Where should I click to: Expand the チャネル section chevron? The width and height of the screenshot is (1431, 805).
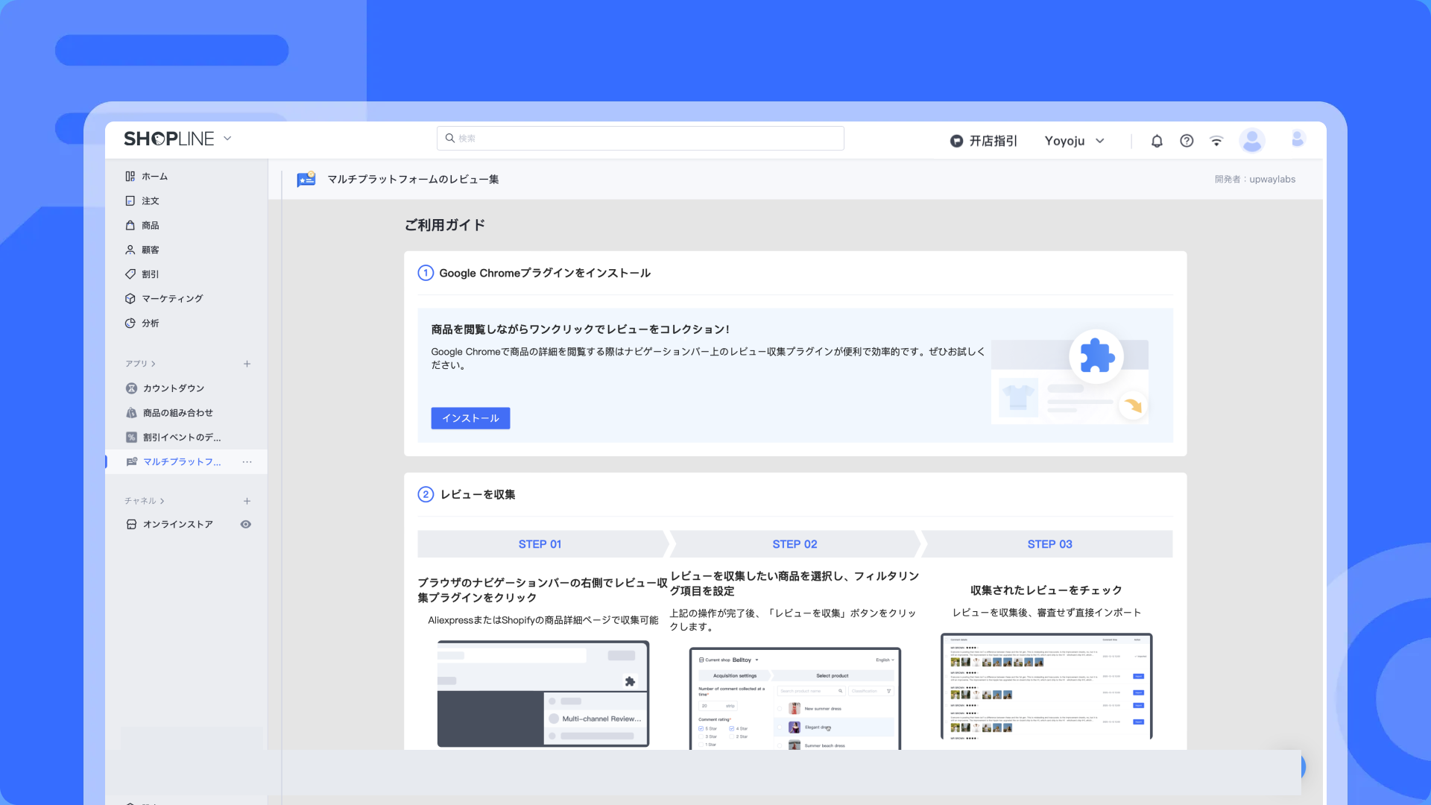[x=162, y=501]
